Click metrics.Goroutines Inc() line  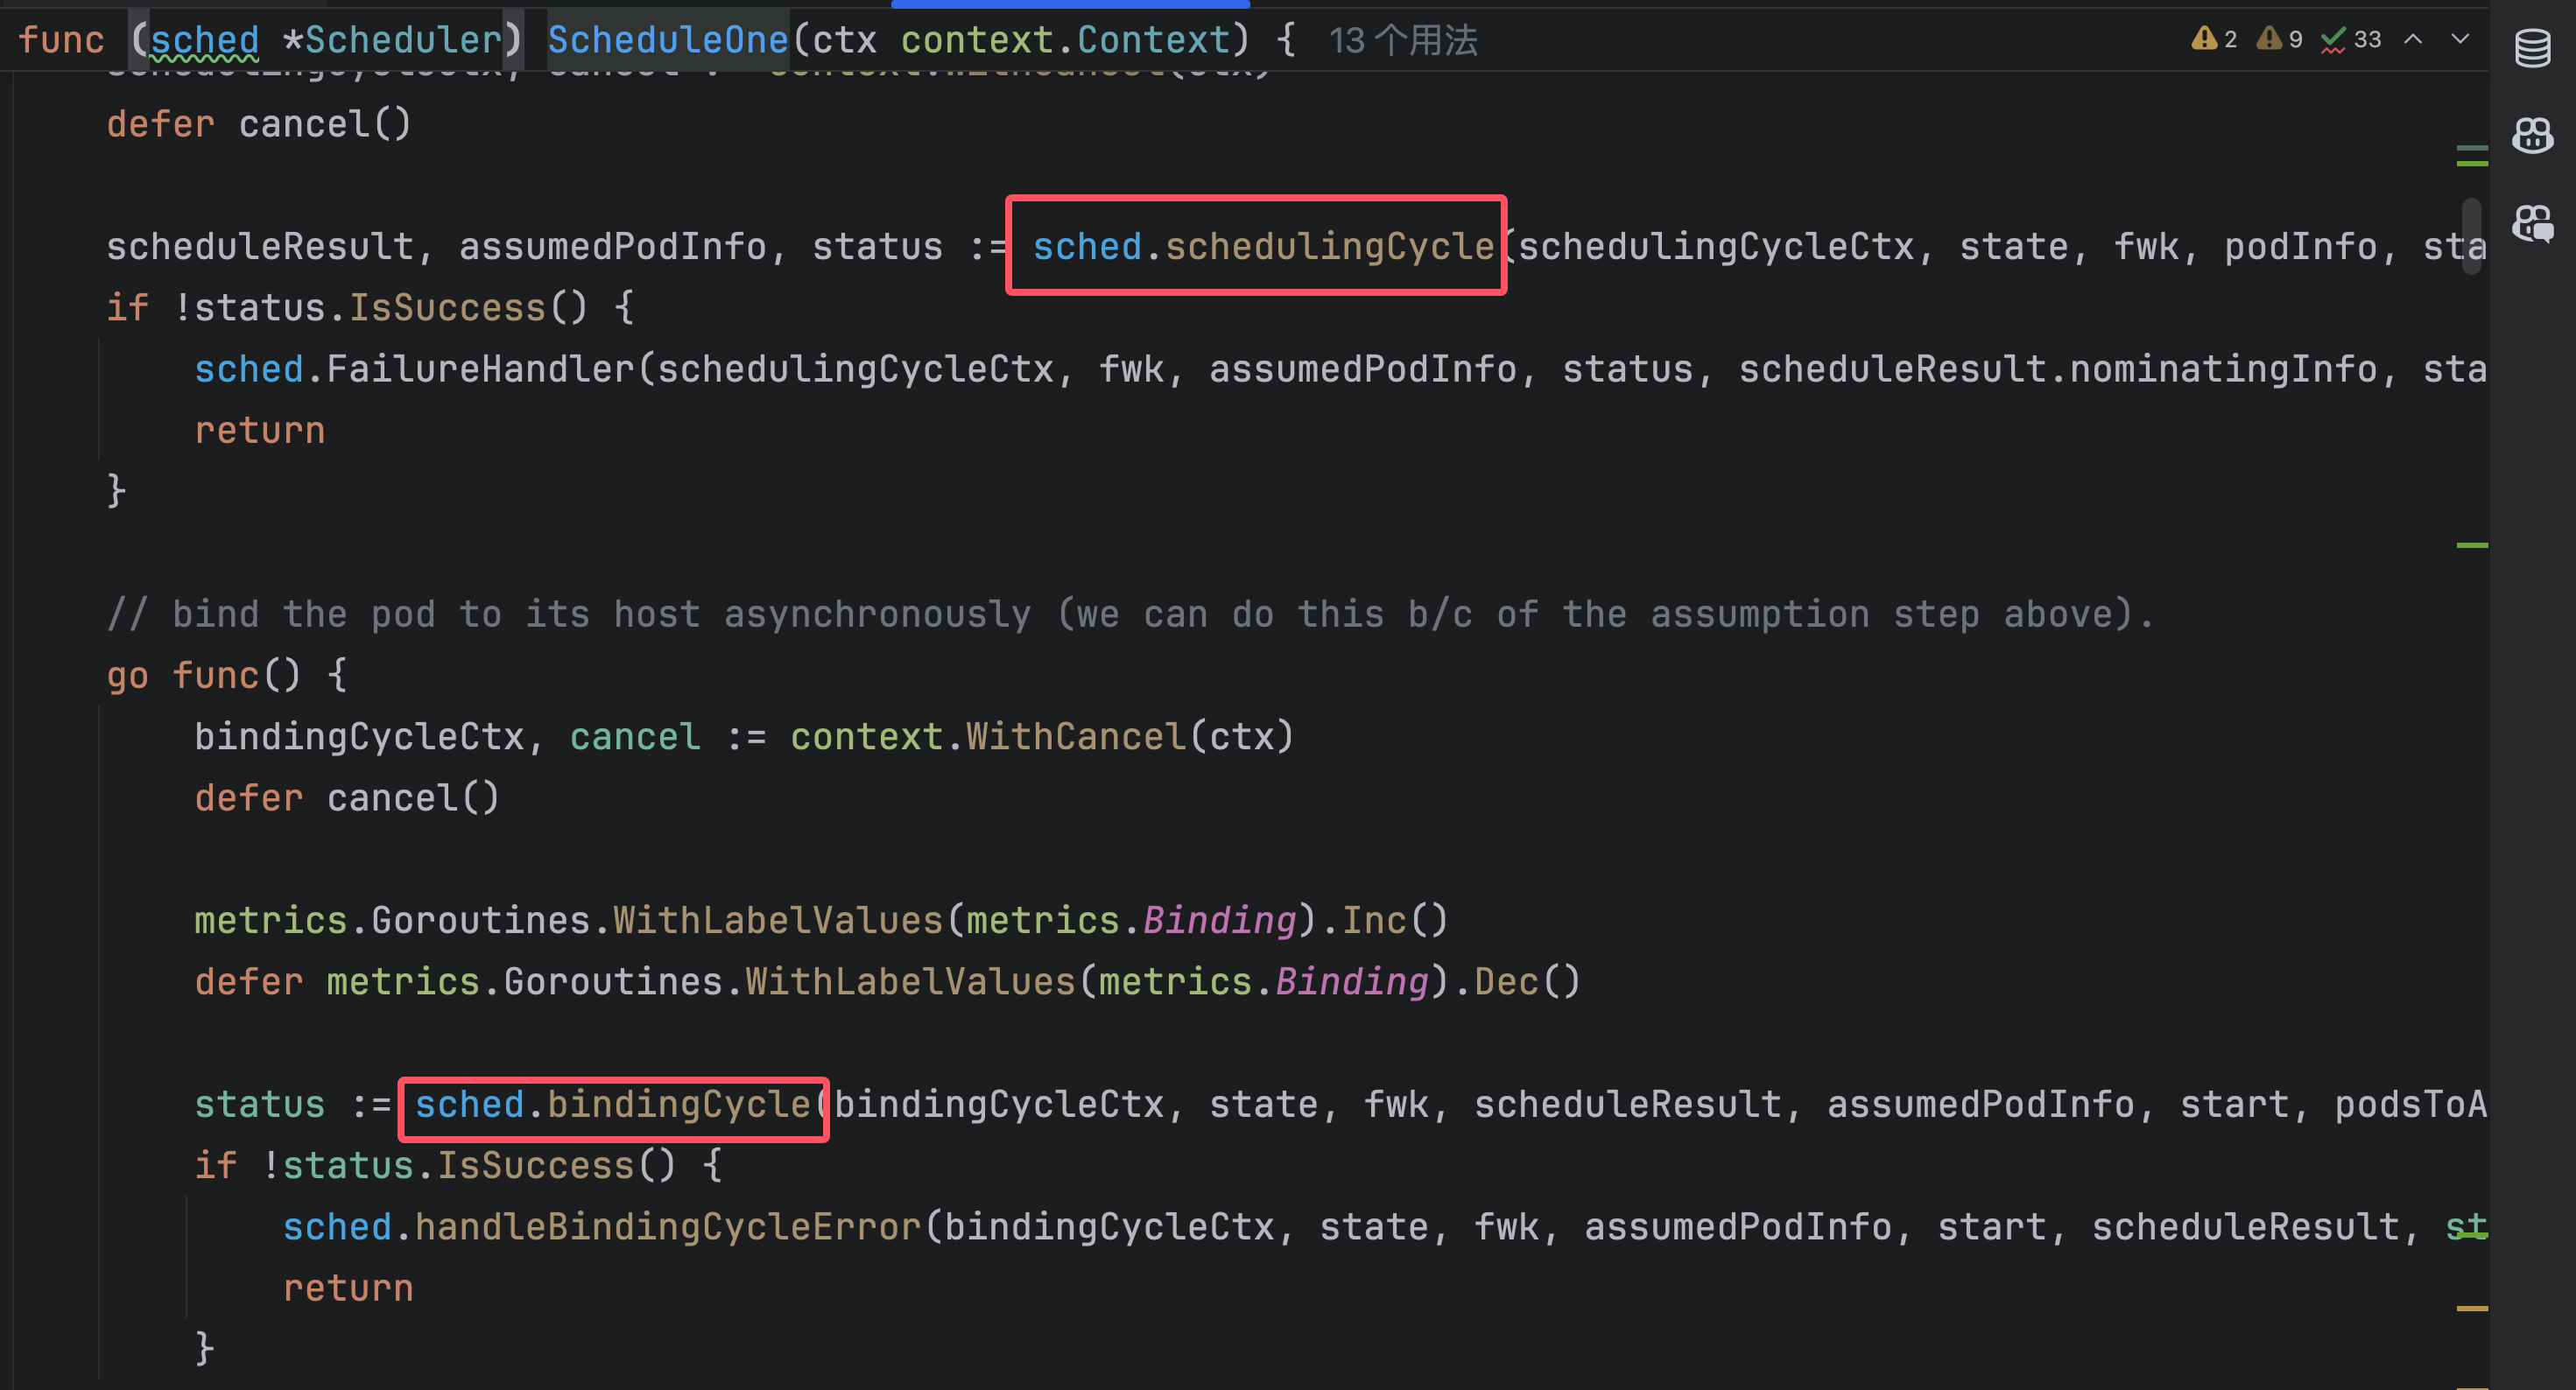coord(821,920)
